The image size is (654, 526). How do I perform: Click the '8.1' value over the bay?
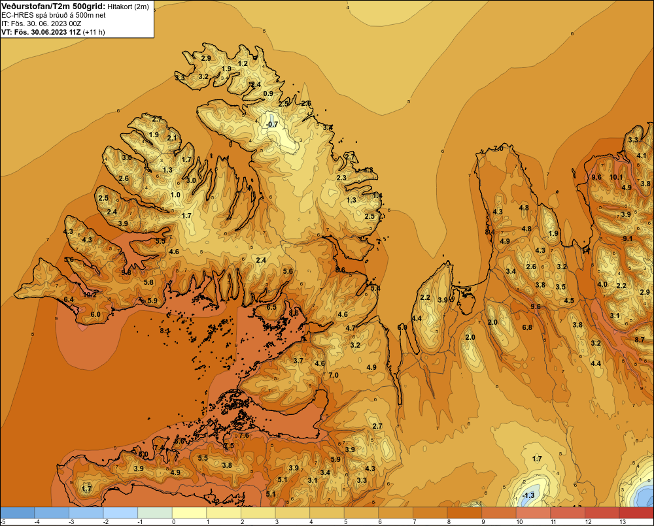point(165,331)
